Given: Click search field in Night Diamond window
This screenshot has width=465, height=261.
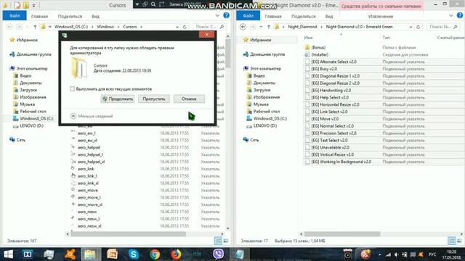Looking at the screenshot, I should [443, 27].
